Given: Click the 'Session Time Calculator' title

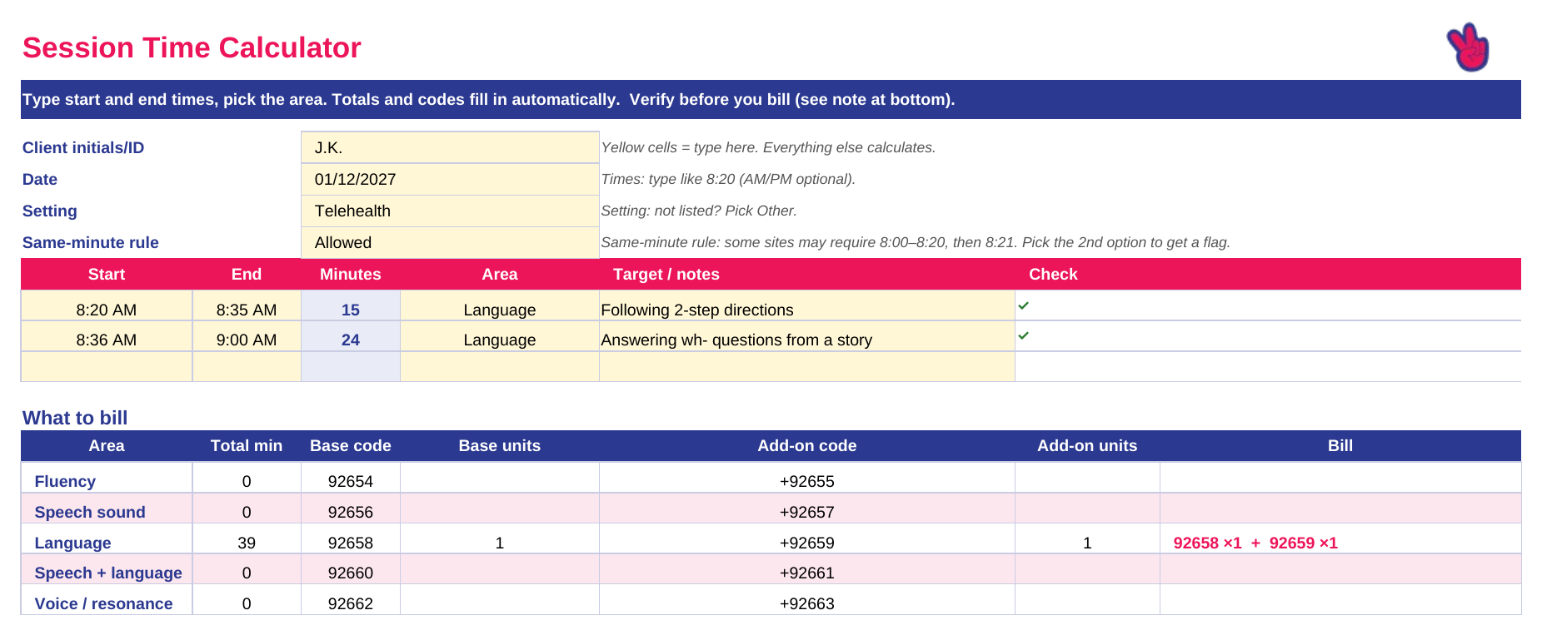Looking at the screenshot, I should pos(192,47).
